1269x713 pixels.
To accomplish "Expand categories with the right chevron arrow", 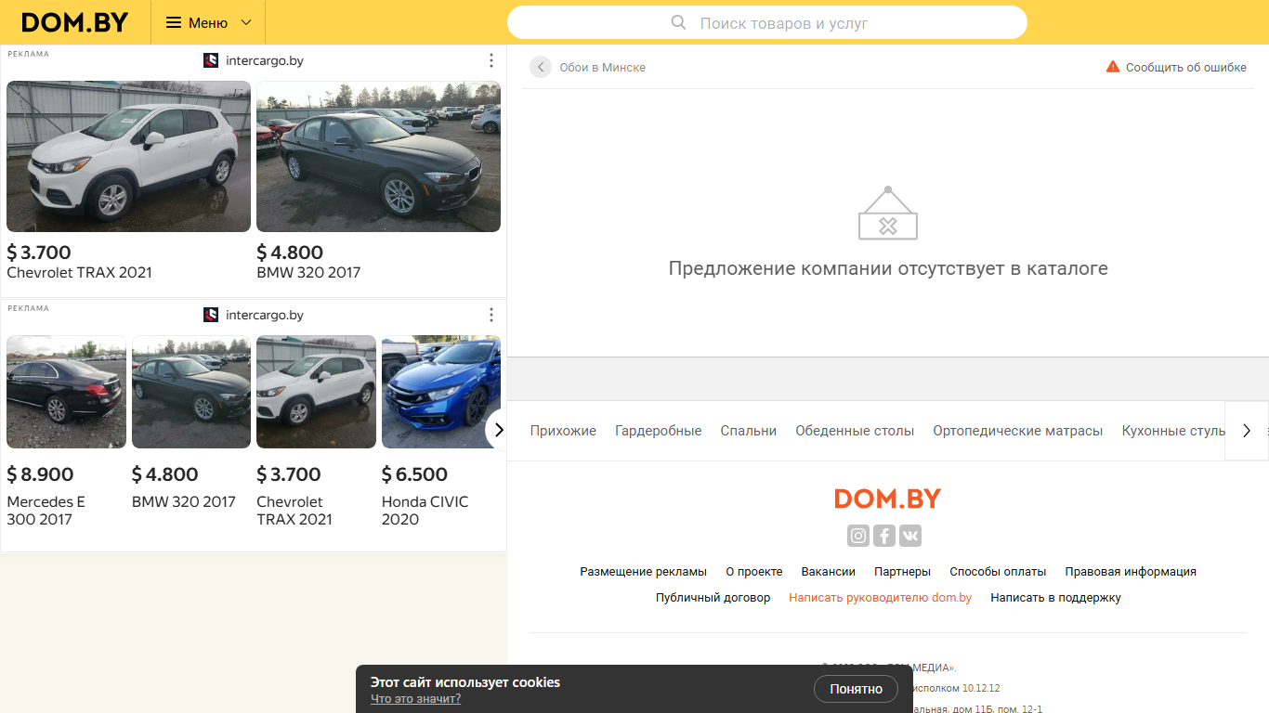I will point(1247,431).
